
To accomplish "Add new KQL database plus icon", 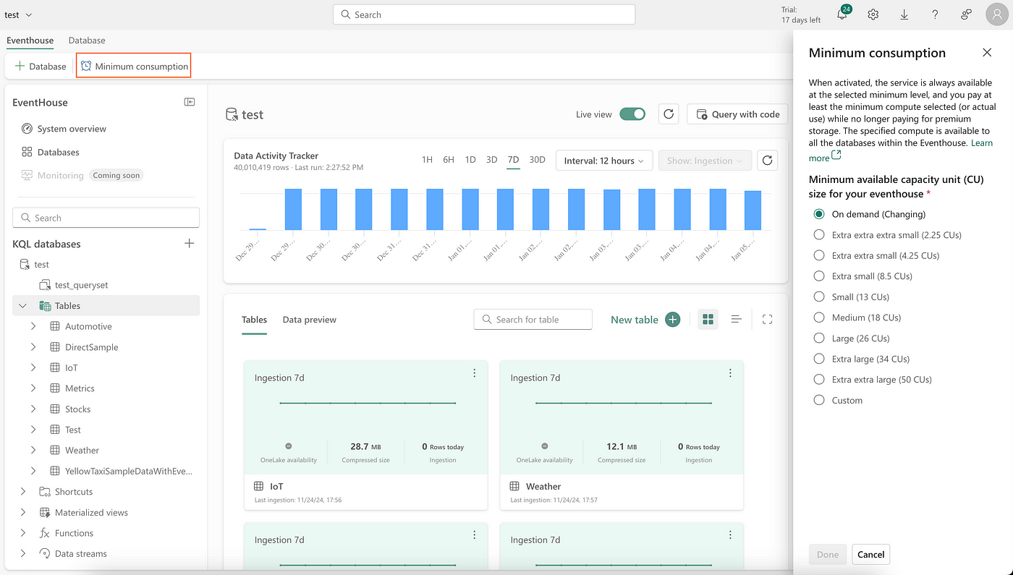I will click(190, 244).
